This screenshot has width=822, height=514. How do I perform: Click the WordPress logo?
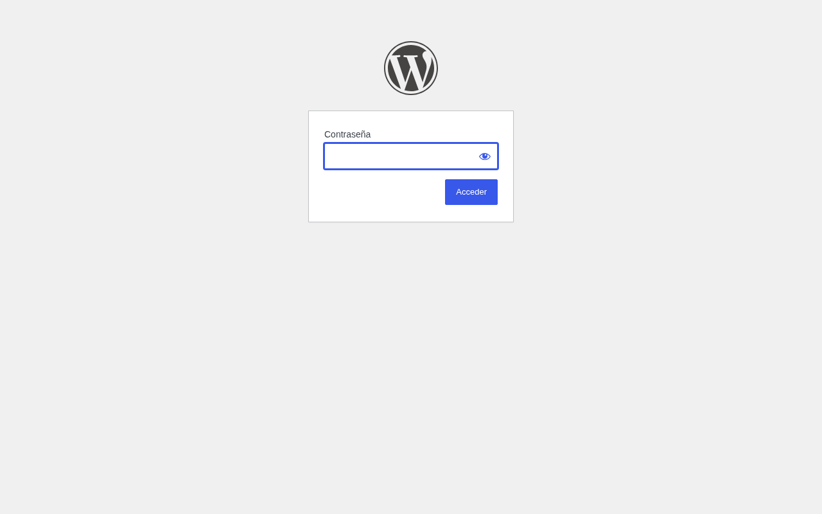click(x=411, y=68)
